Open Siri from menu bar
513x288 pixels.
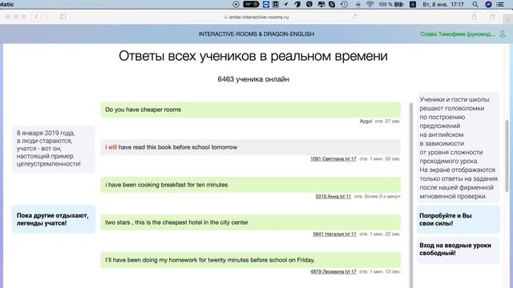tap(488, 4)
